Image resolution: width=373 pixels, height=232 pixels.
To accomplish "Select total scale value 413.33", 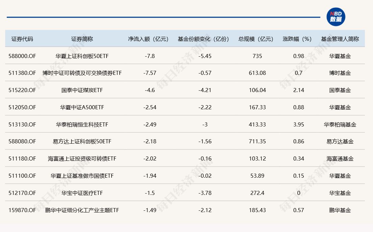I will (257, 124).
